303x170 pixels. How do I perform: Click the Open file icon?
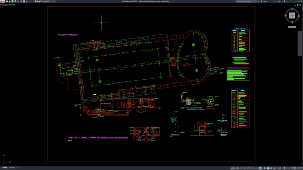pos(9,1)
